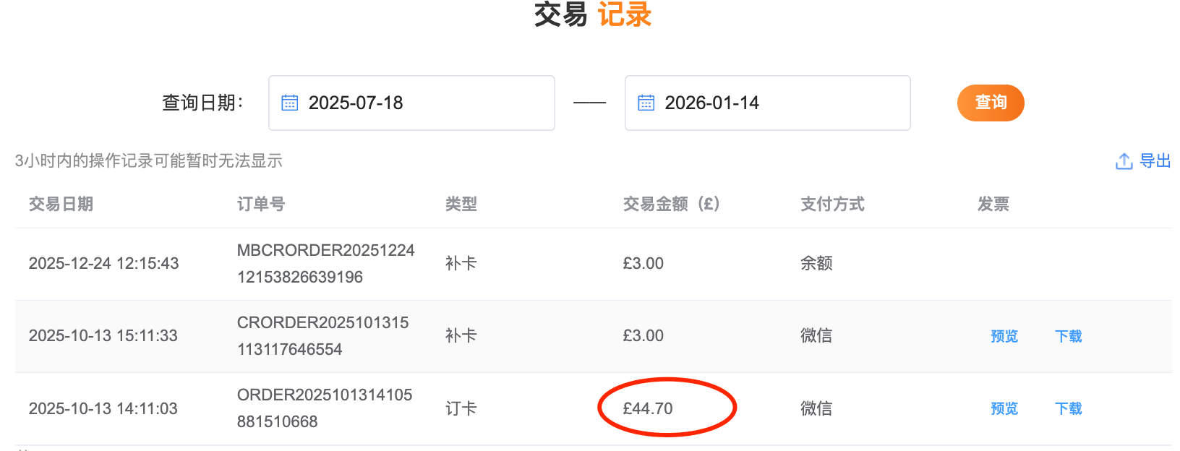
Task: Select the 发票 column header
Action: (993, 204)
